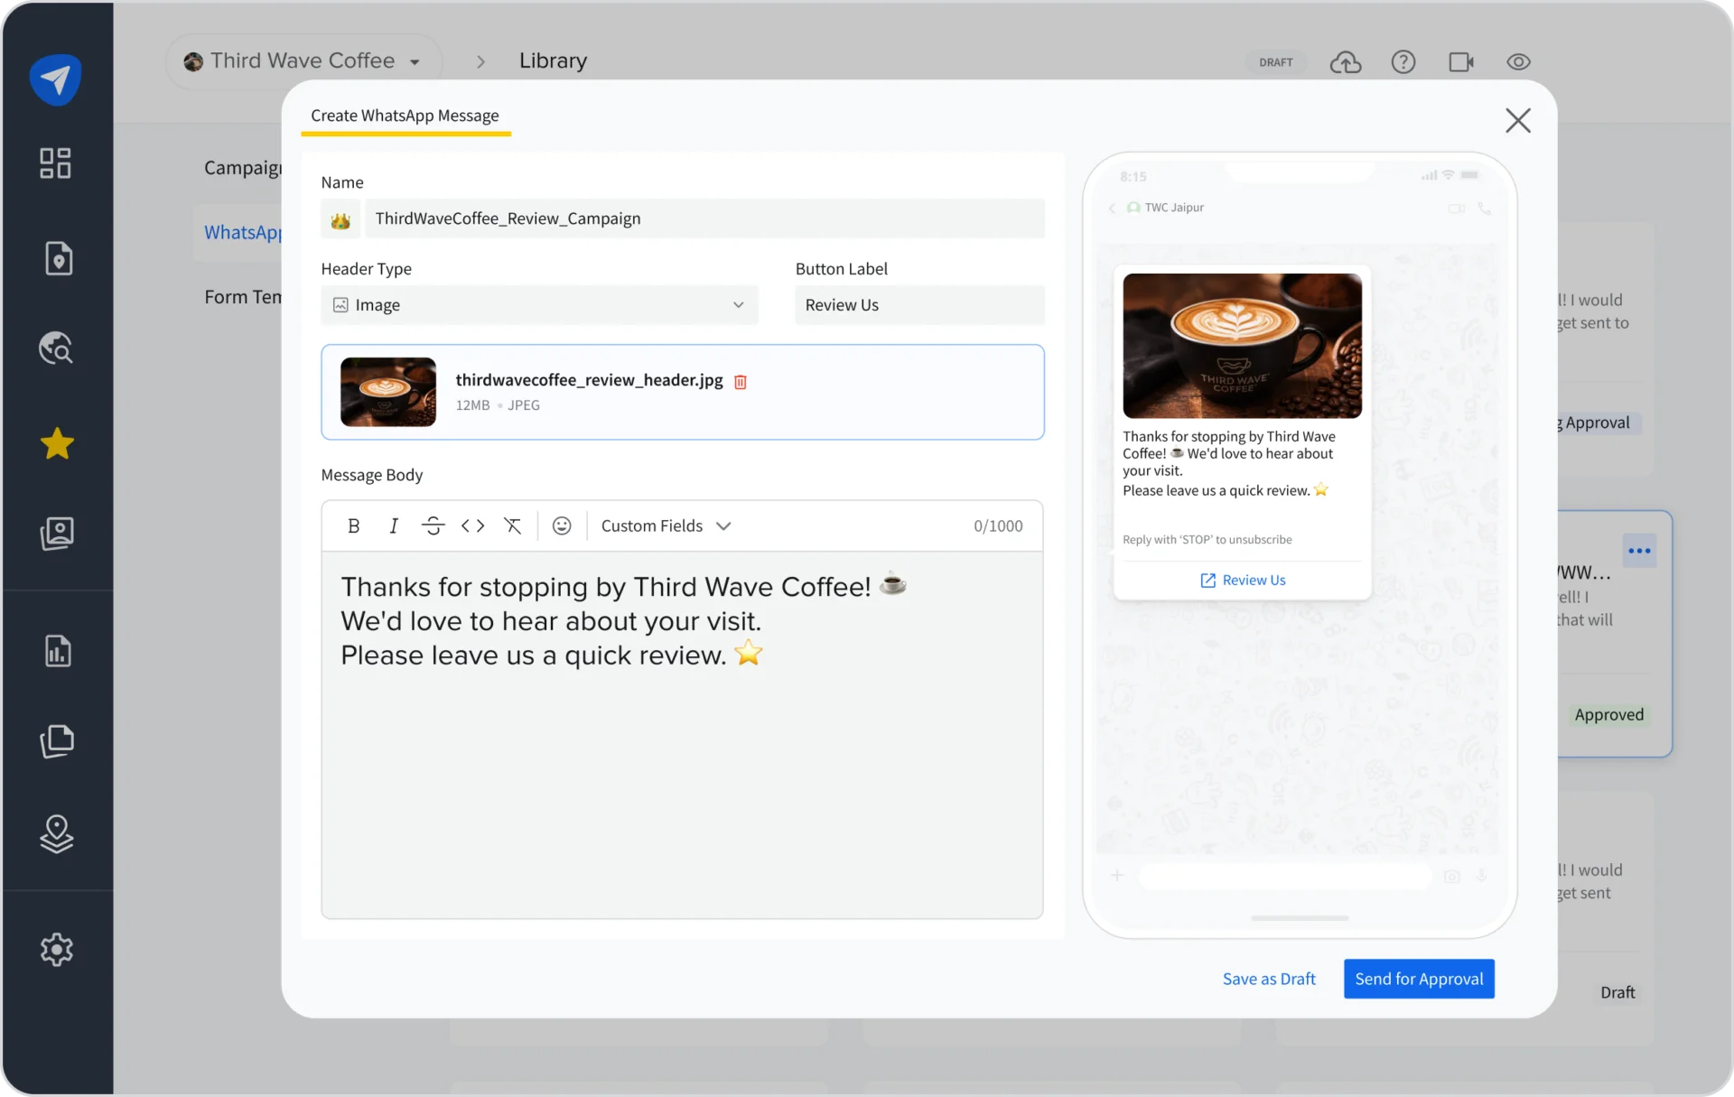Click Send for Approval button
The image size is (1734, 1097).
click(x=1419, y=980)
